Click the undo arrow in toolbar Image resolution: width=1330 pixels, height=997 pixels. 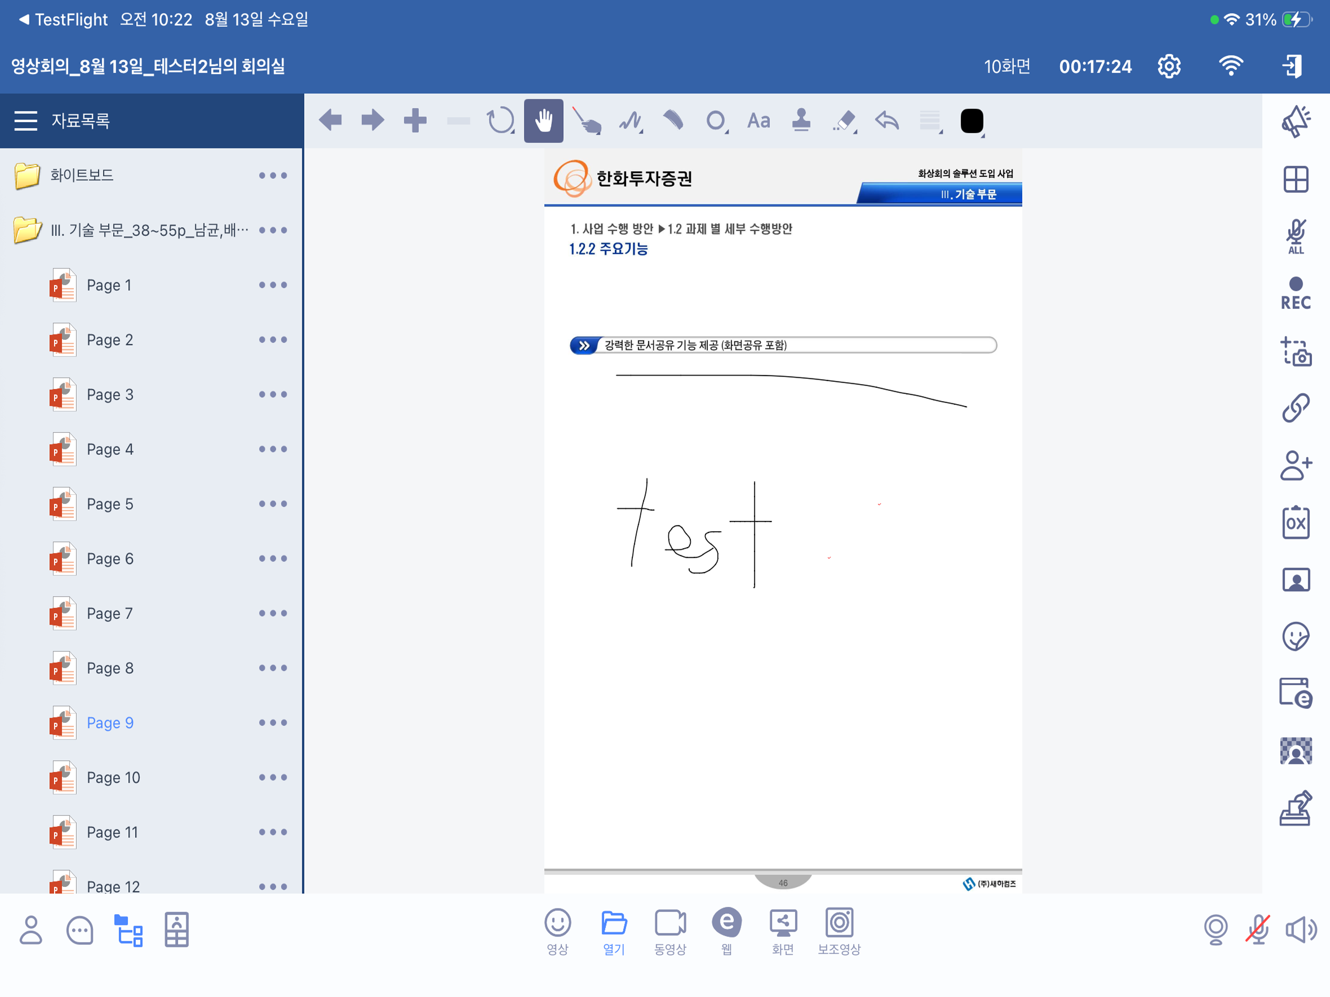[887, 121]
